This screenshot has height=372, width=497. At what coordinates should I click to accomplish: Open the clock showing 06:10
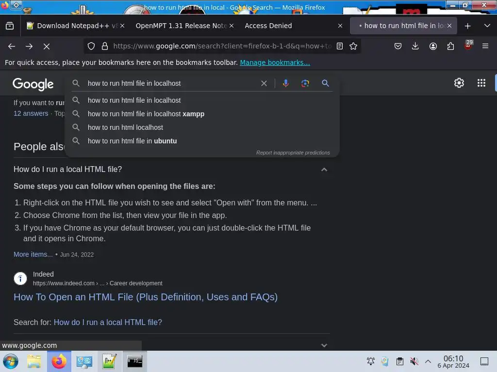(453, 361)
